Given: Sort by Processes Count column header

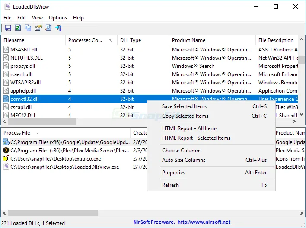Looking at the screenshot, I should coord(91,40).
